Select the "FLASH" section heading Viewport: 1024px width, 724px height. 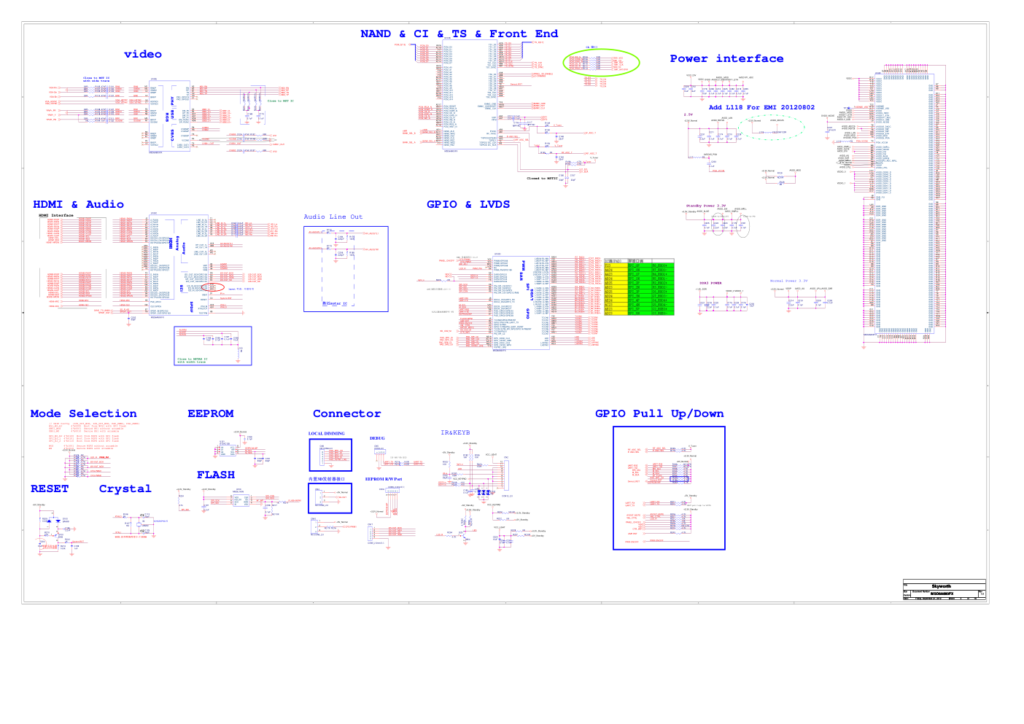[215, 475]
